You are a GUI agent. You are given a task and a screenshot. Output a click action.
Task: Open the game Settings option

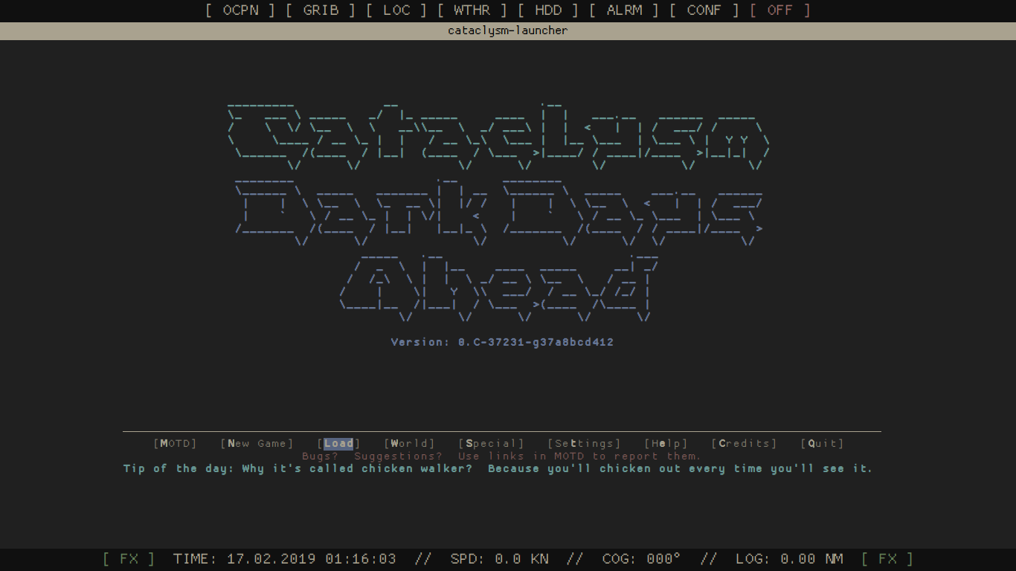(584, 444)
